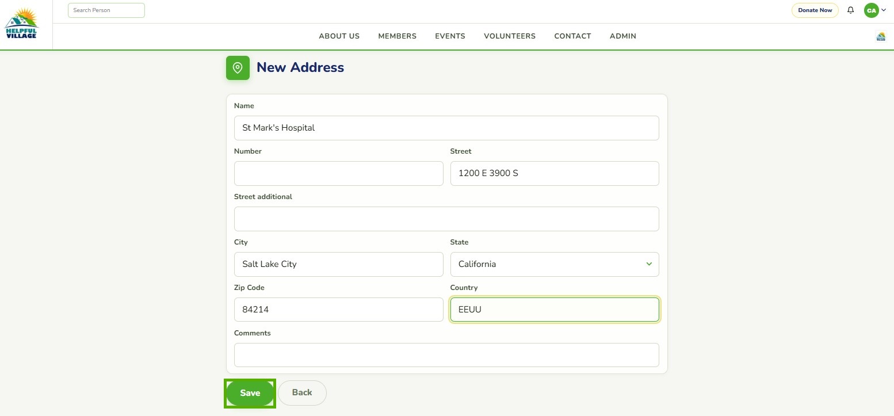Go to the EVENTS menu
The width and height of the screenshot is (894, 416).
coord(450,36)
